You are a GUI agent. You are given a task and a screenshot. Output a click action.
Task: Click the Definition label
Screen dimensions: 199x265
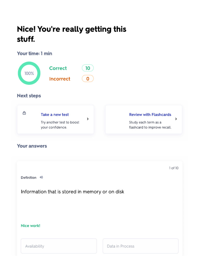29,178
